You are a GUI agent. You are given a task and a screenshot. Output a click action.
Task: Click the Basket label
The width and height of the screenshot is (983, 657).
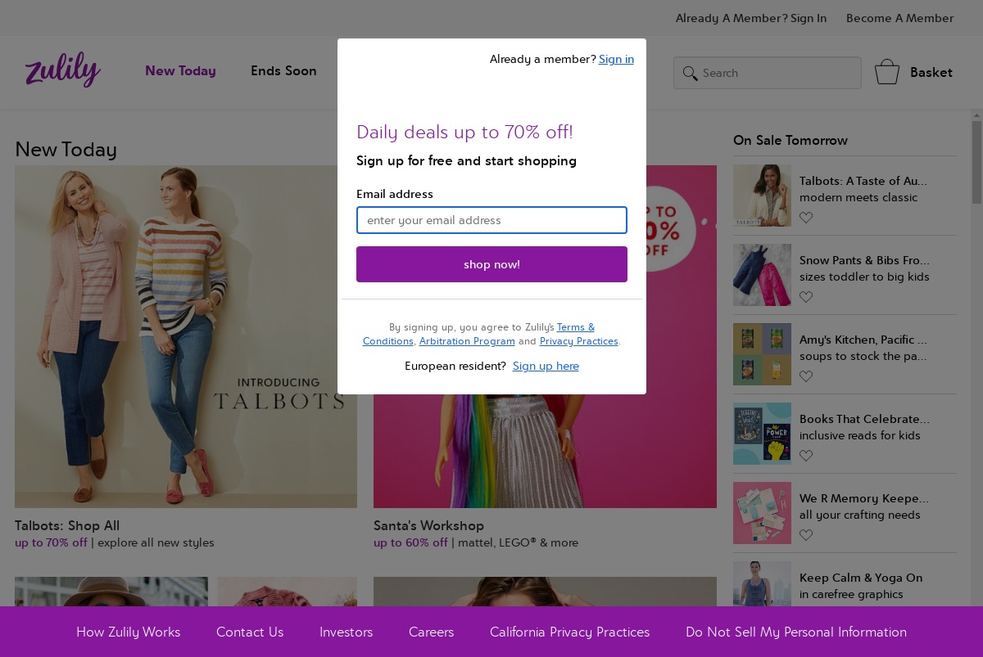point(931,73)
